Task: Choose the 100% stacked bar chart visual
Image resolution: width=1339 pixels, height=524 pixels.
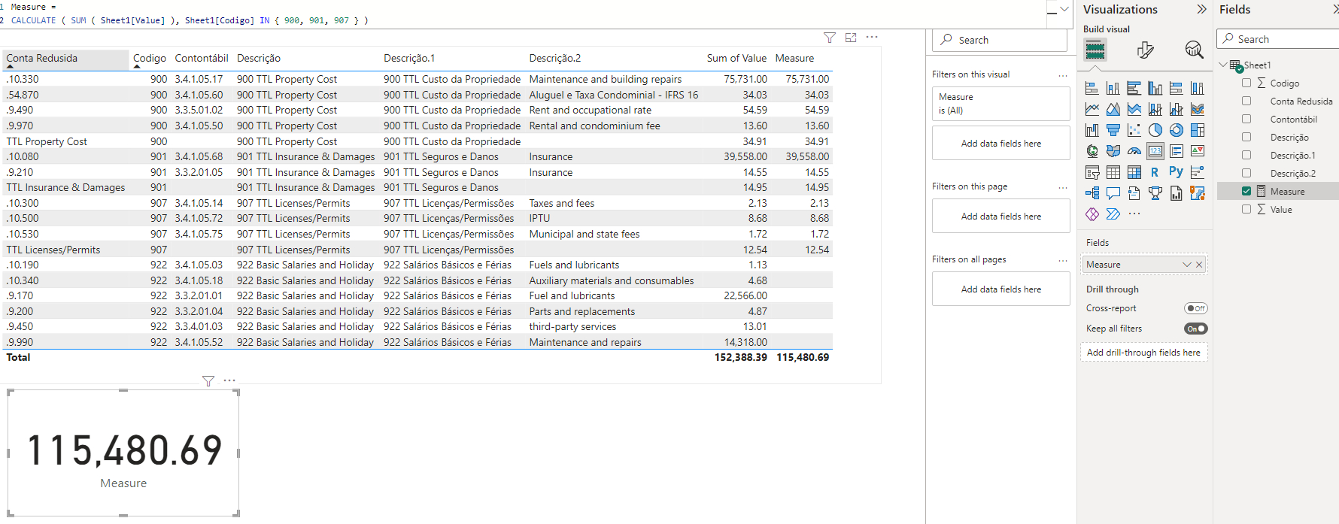Action: click(x=1177, y=89)
